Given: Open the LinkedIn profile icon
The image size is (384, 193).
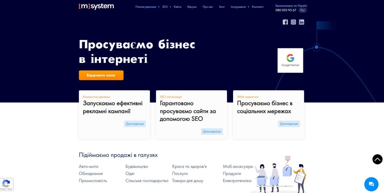Looking at the screenshot, I should pos(301,22).
